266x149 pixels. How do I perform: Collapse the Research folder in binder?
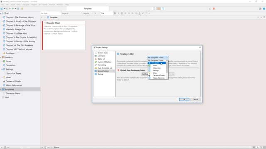coord(1,57)
